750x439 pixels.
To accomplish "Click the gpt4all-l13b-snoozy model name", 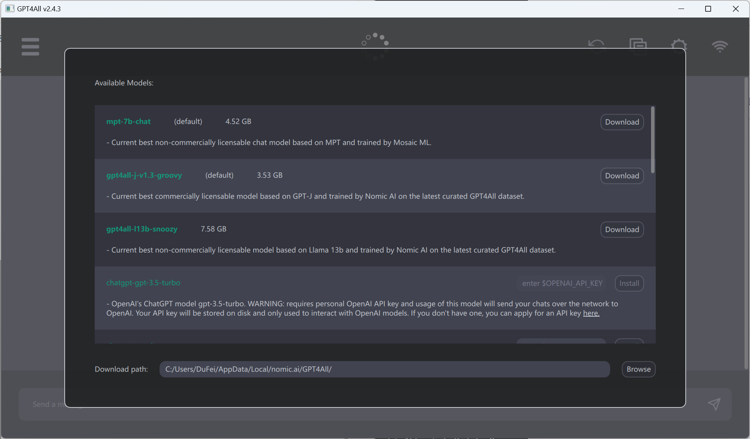I will [142, 229].
